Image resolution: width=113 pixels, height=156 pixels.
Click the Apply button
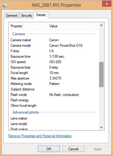[x=98, y=149]
